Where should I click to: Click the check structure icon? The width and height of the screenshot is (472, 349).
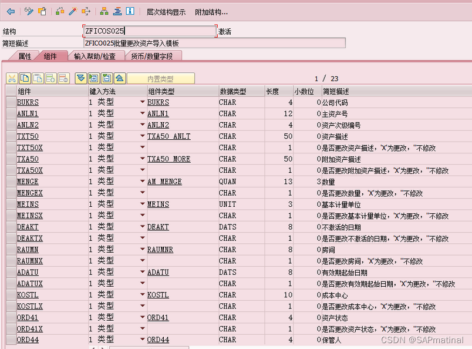click(60, 11)
